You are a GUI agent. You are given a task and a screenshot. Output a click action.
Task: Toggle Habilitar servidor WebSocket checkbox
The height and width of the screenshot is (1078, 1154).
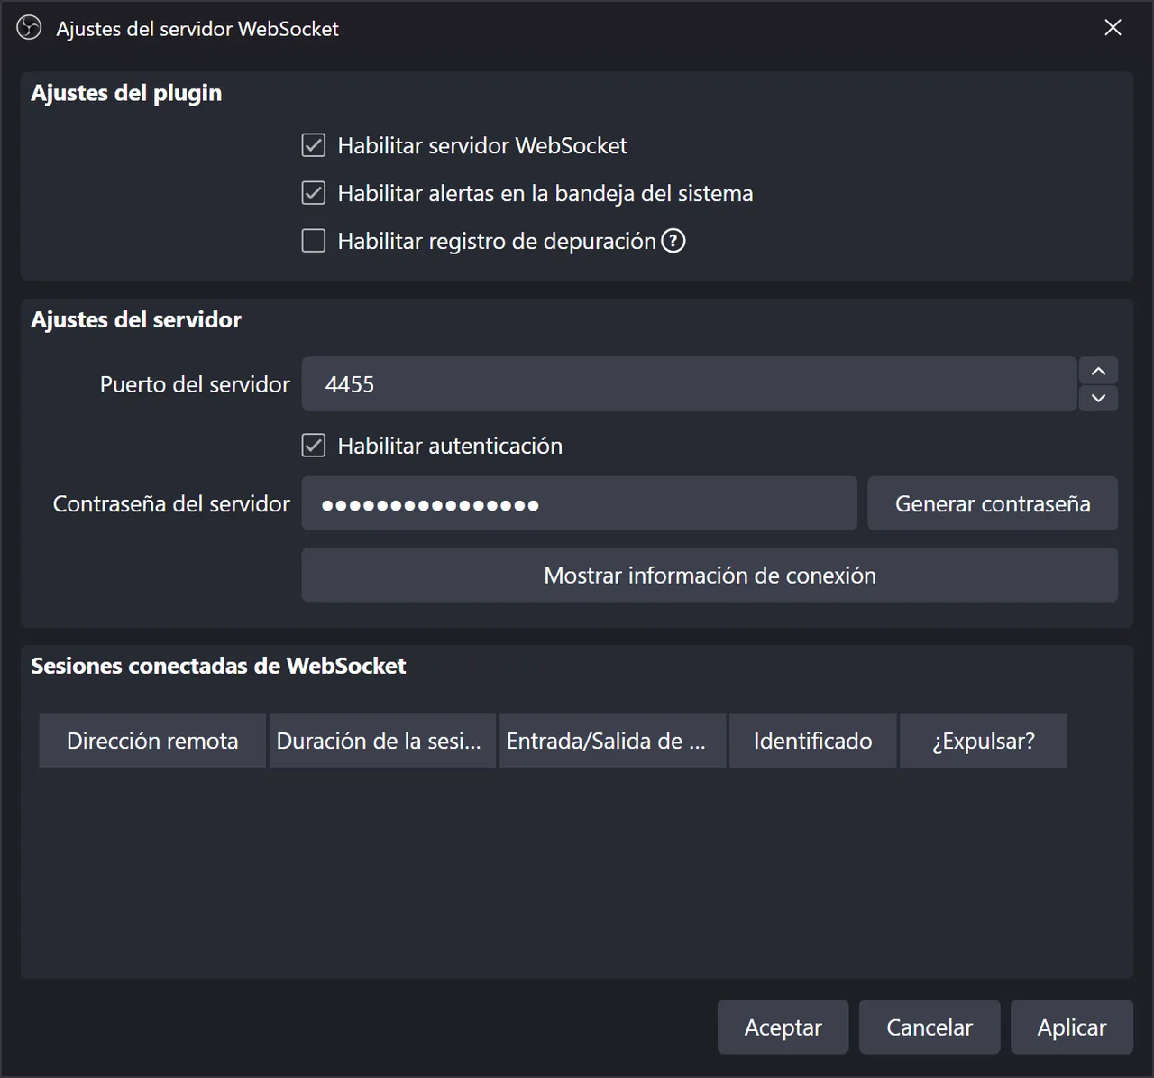click(x=314, y=145)
